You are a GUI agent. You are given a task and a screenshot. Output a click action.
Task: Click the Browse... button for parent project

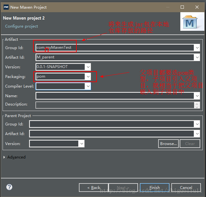coord(168,144)
